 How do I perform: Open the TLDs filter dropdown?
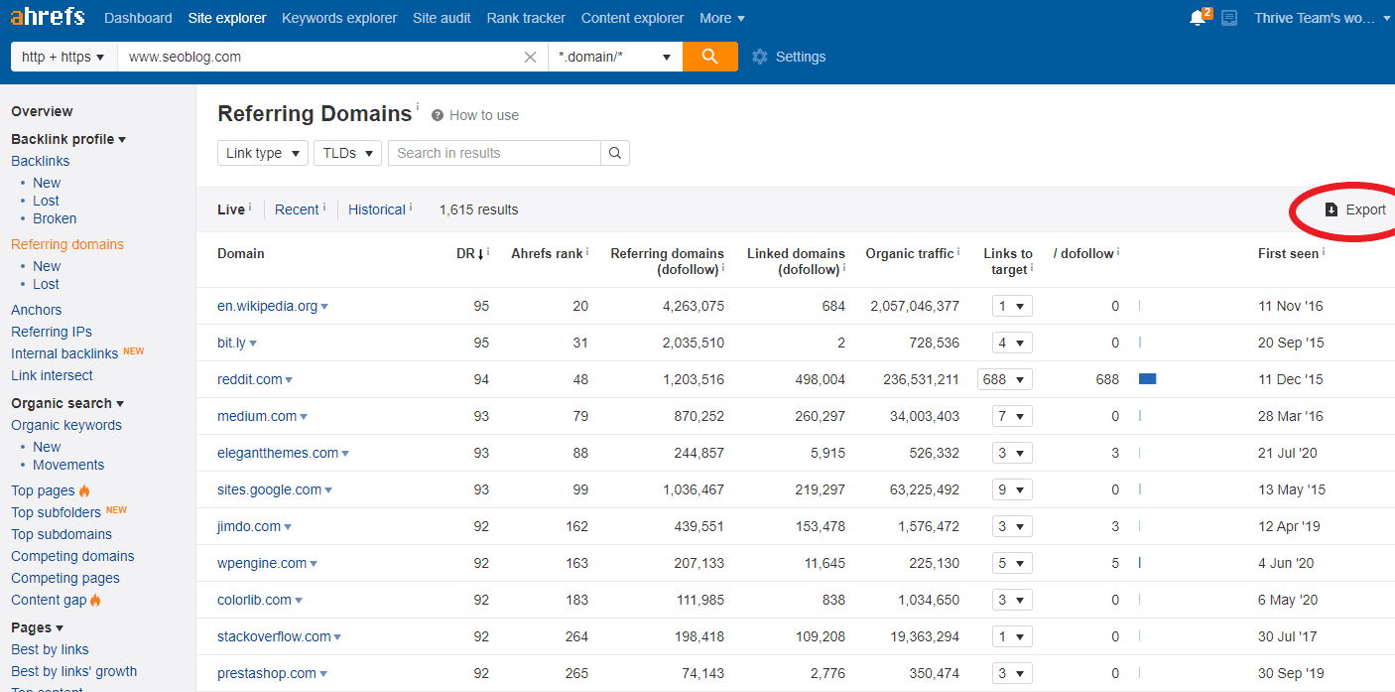[x=348, y=153]
